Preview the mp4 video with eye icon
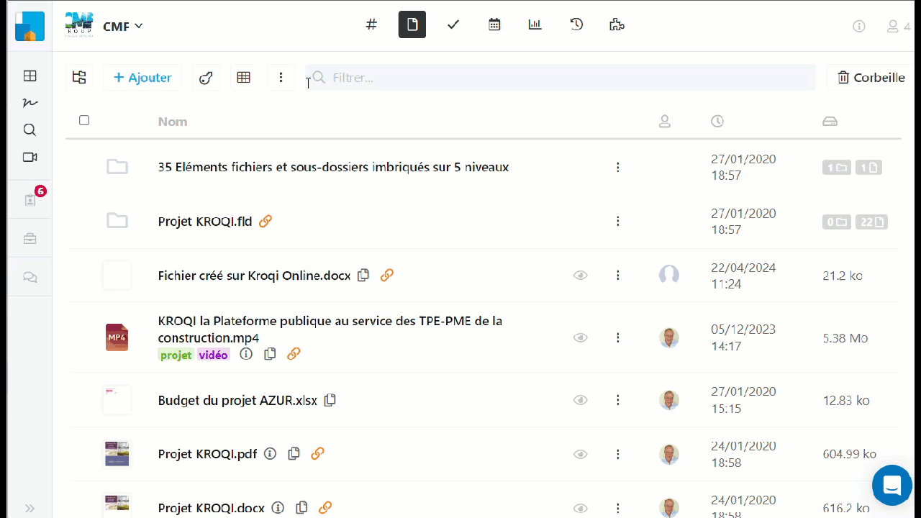 (581, 337)
